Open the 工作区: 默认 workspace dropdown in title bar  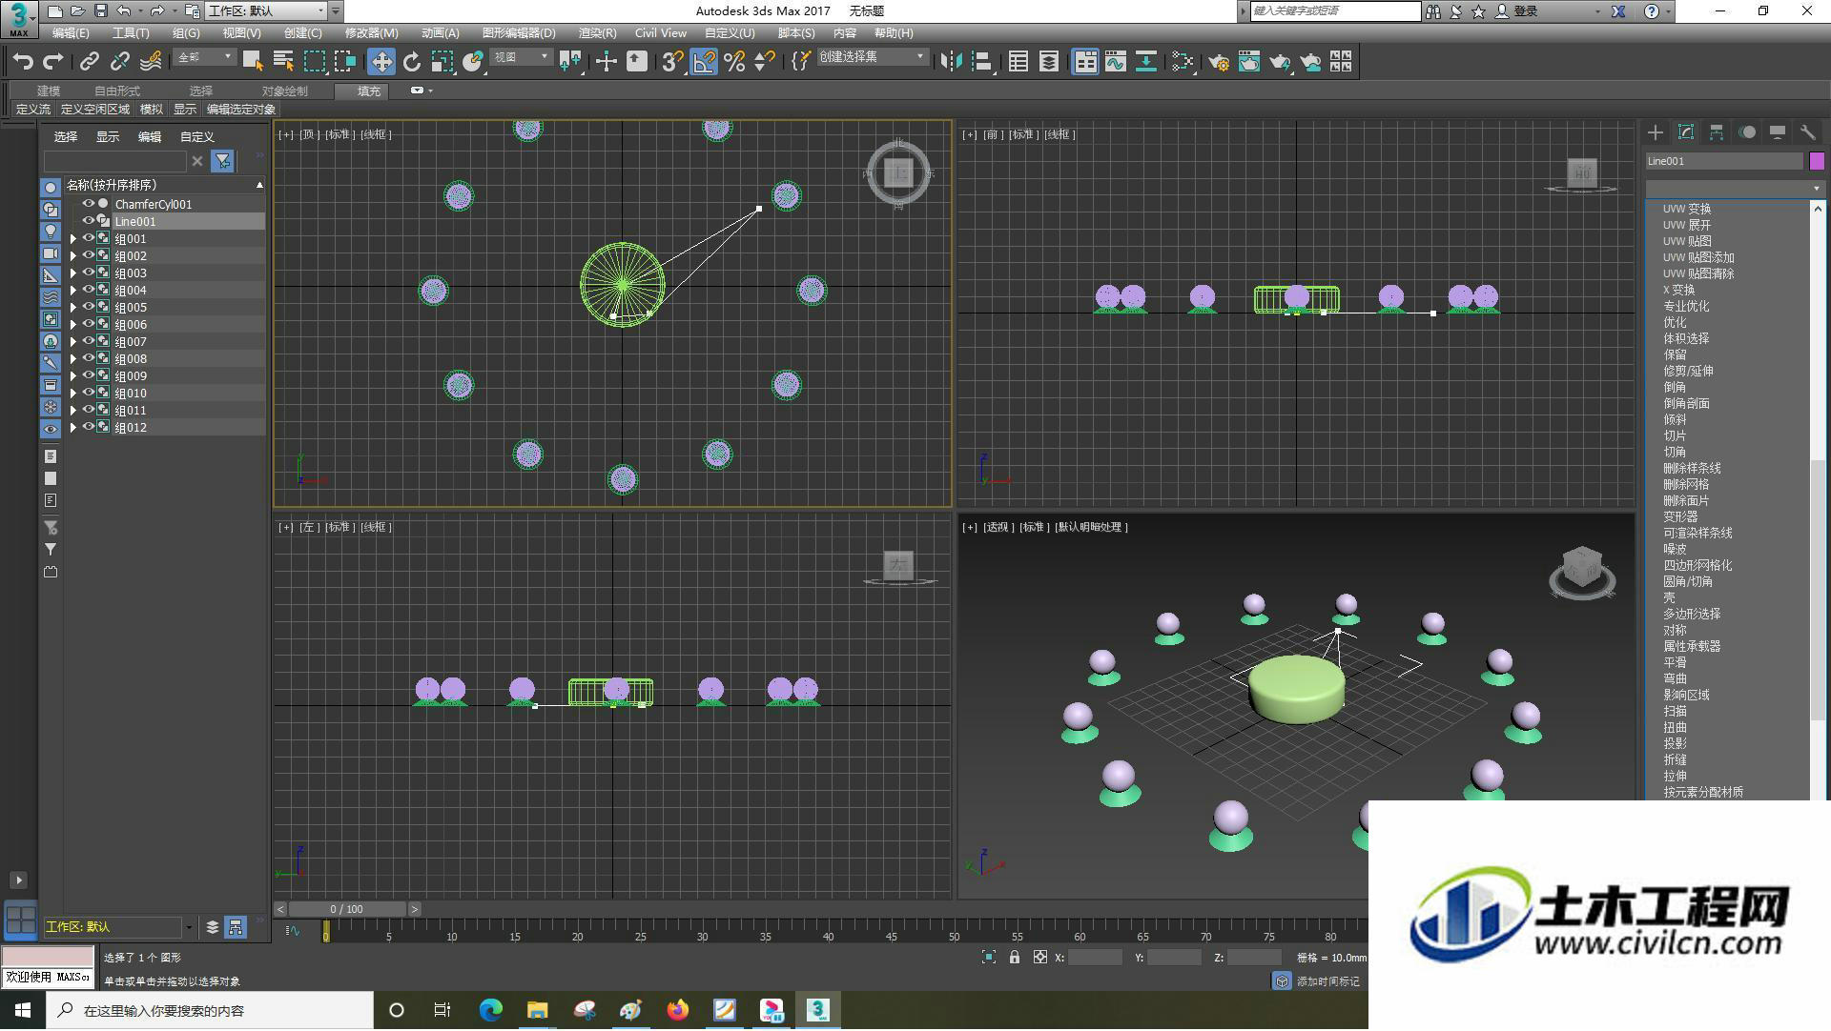click(266, 10)
